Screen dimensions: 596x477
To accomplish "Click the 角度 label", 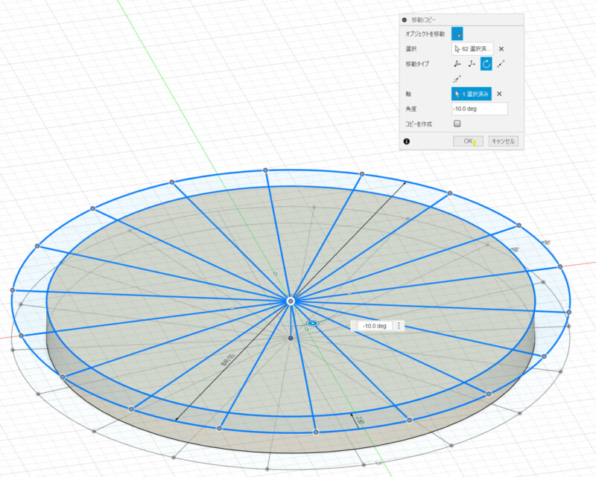I will 411,109.
